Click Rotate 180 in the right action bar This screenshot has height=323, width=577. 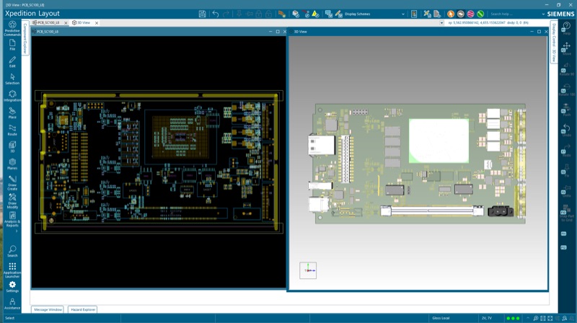coord(566,89)
